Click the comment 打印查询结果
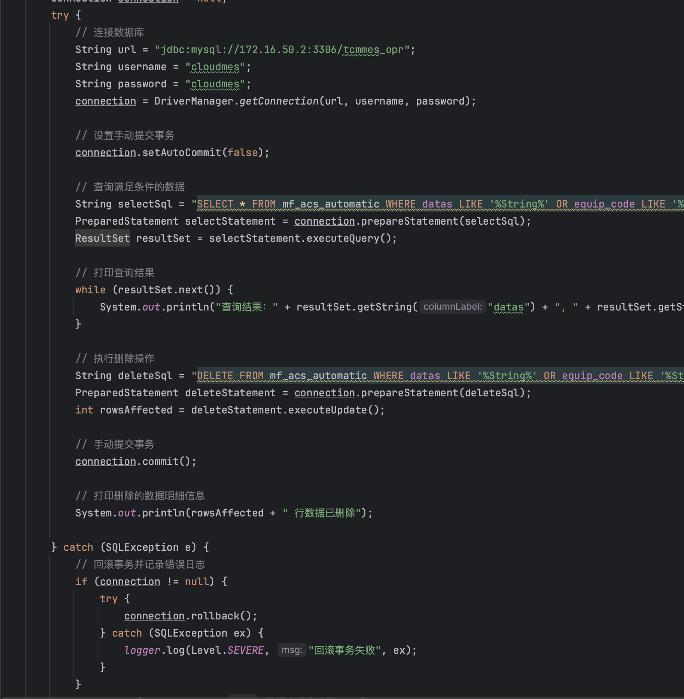The width and height of the screenshot is (684, 699). (115, 273)
